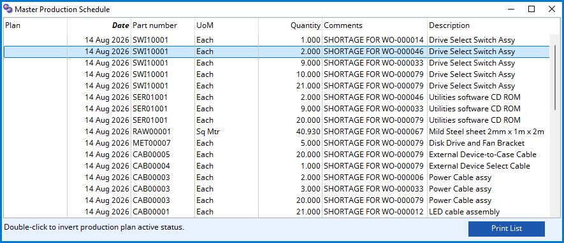Click SHORTAGE FOR WO-000067 comment
Screen dimensions: 564x243
373,132
